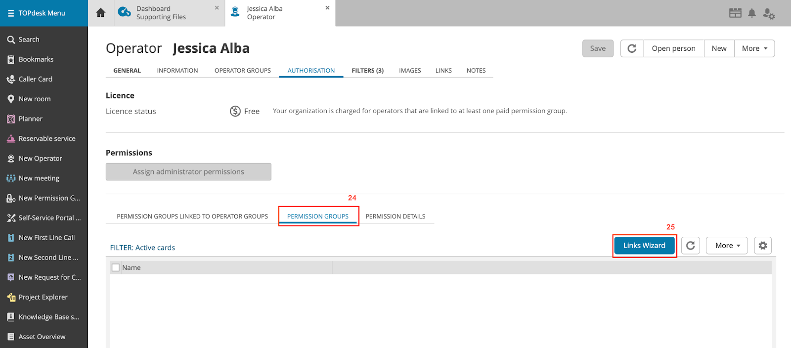Click the planboard icon in top bar

pyautogui.click(x=735, y=13)
